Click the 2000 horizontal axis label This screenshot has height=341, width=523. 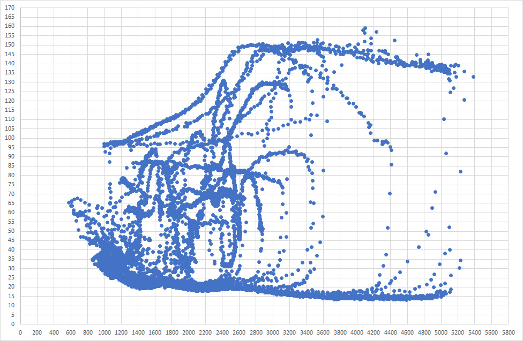189,332
